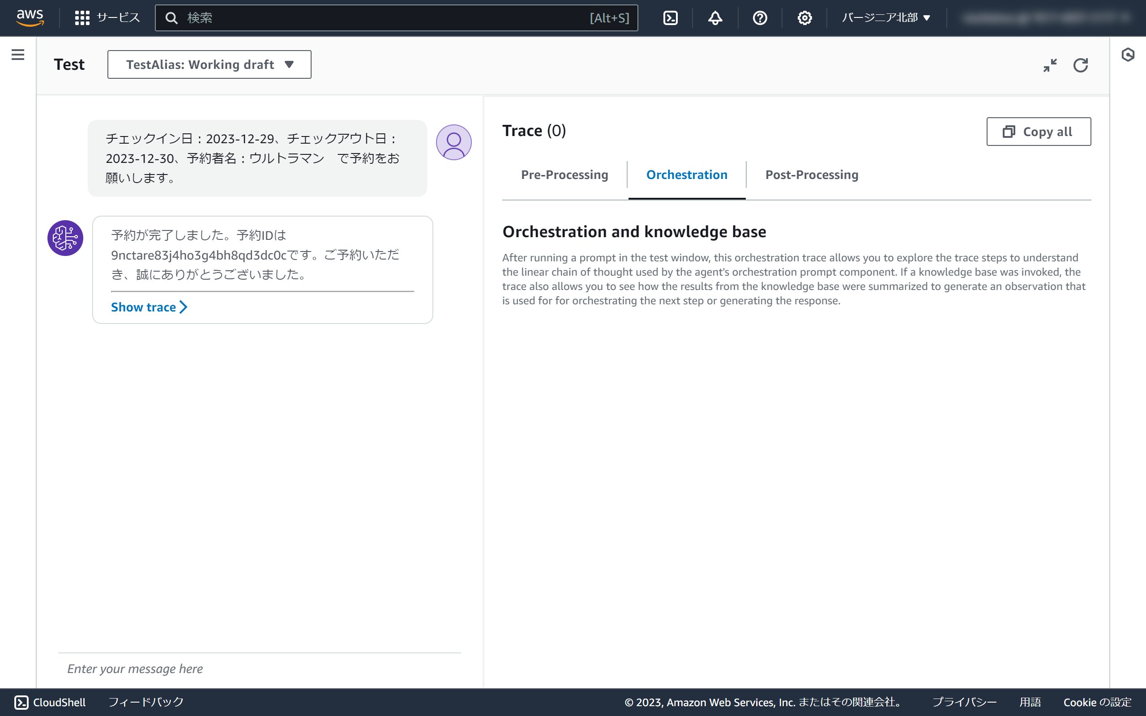This screenshot has height=716, width=1146.
Task: Switch to the Pre-Processing tab
Action: [x=564, y=175]
